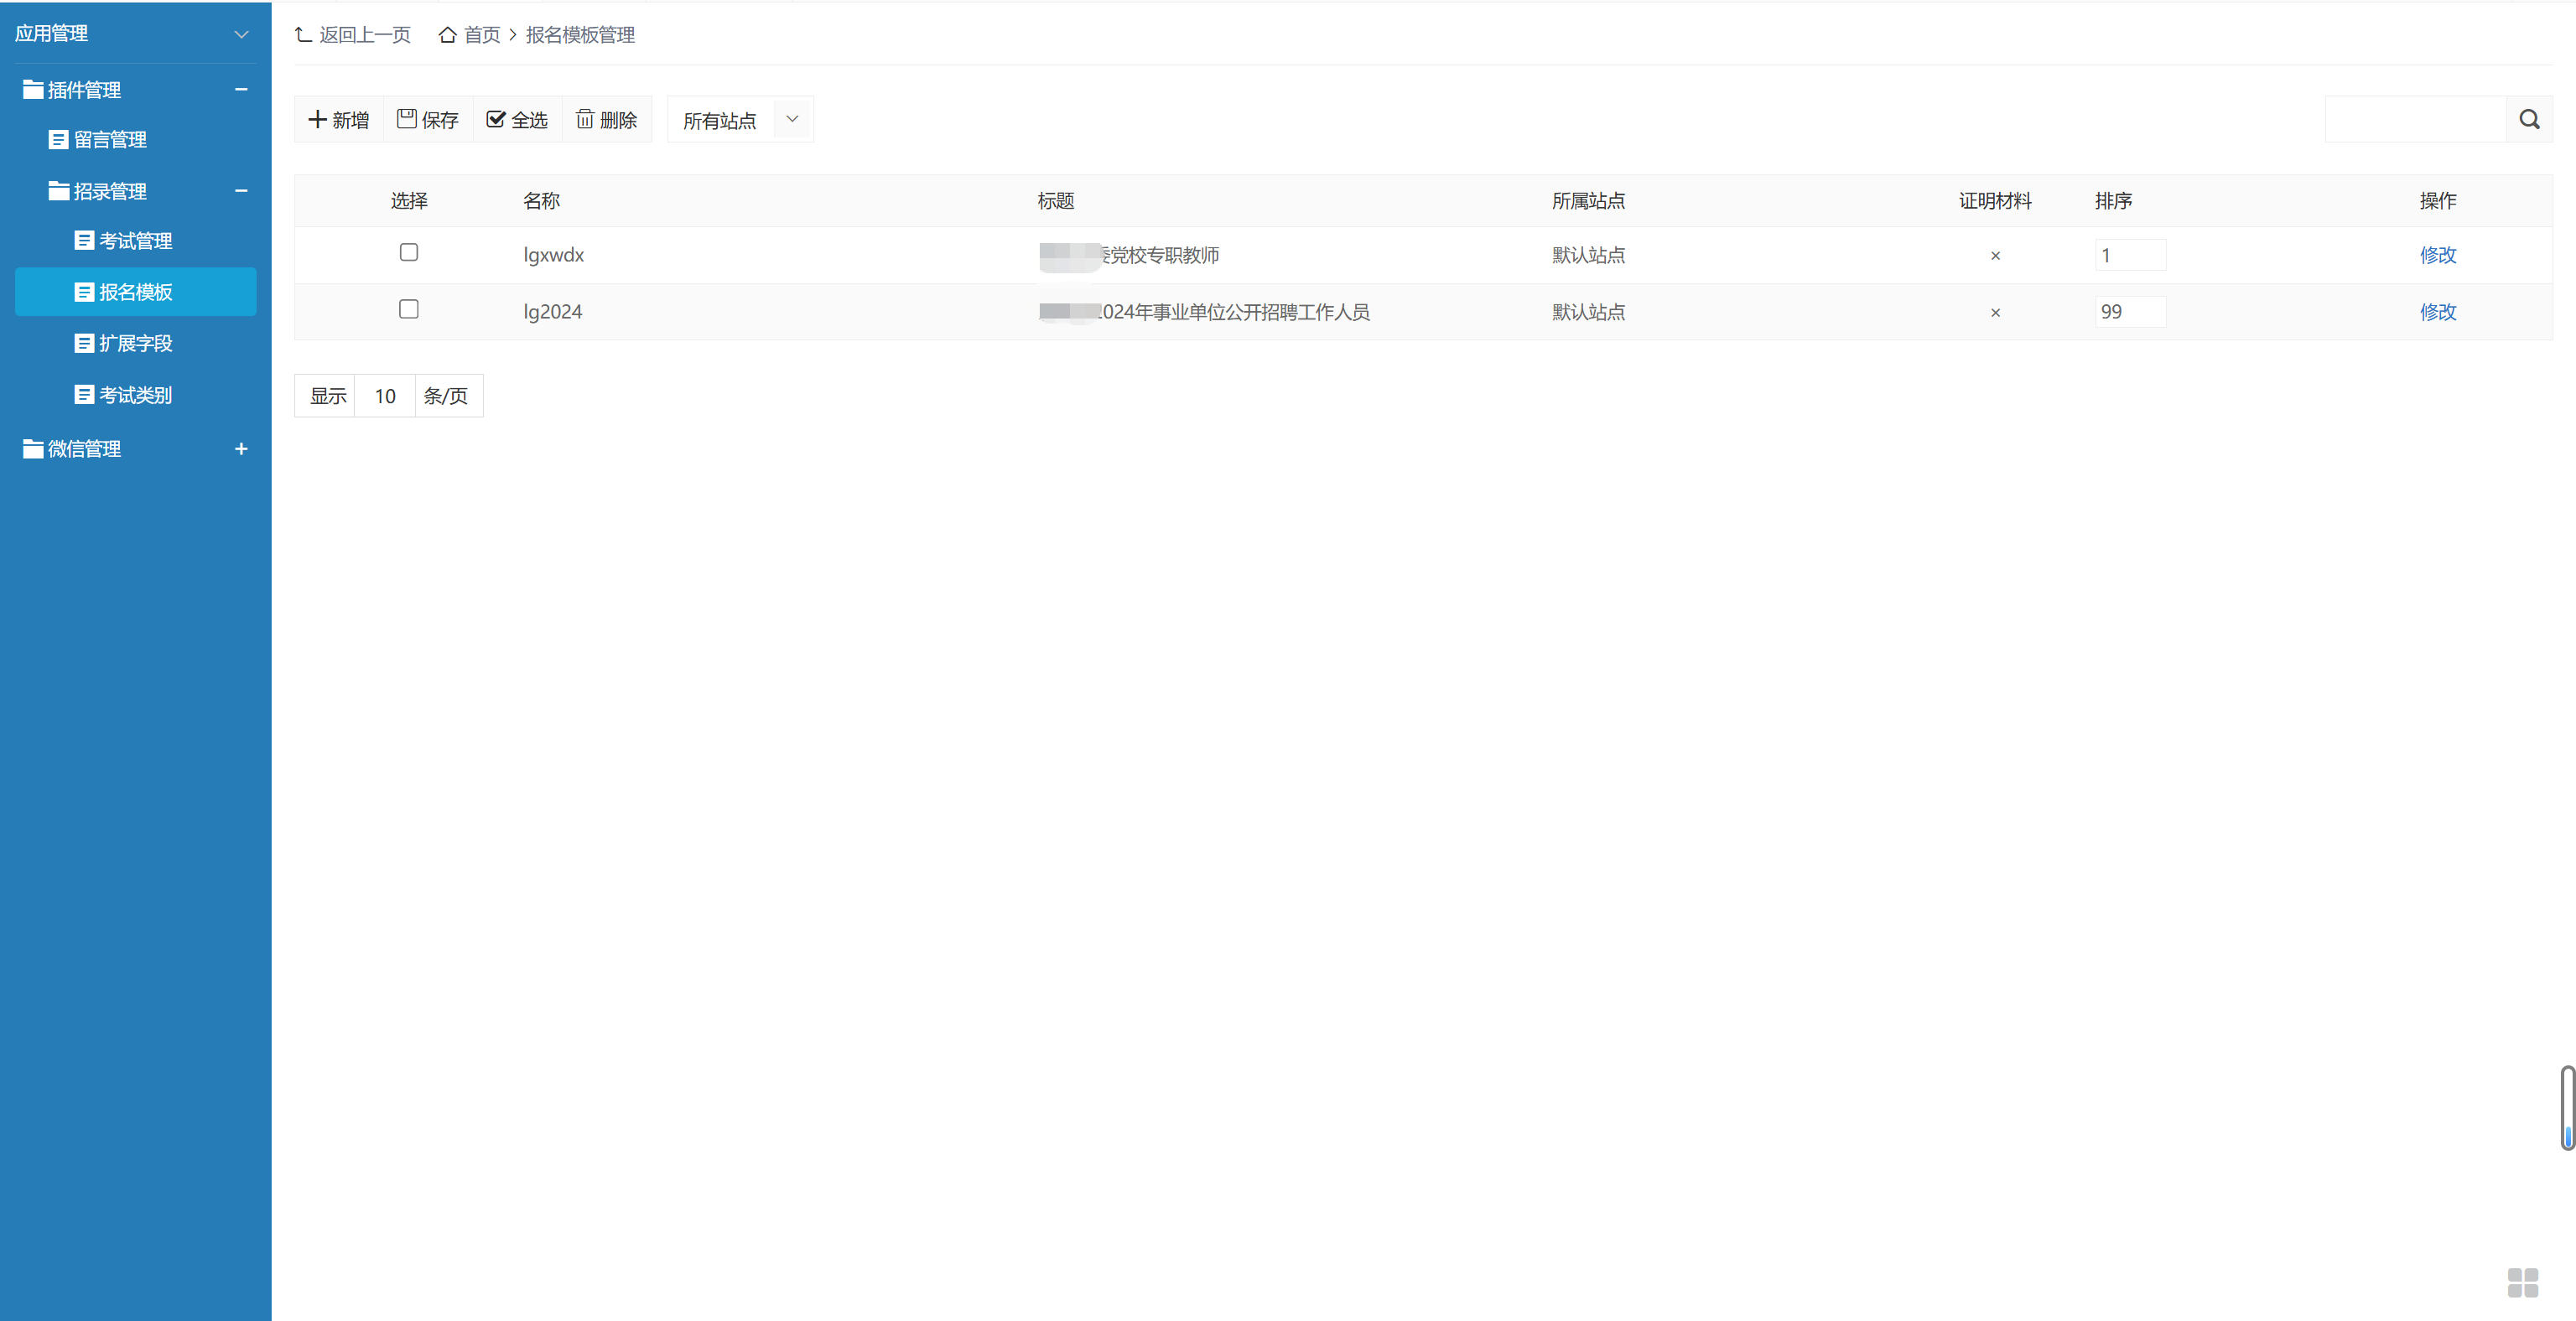Viewport: 2576px width, 1321px height.
Task: Collapse the 插件管理 folder with minus
Action: point(241,89)
